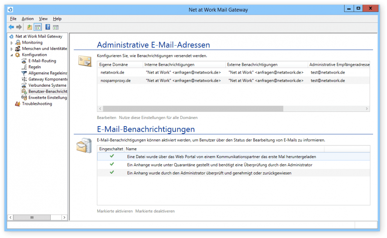
Task: Click the application icon in title bar
Action: (11, 10)
